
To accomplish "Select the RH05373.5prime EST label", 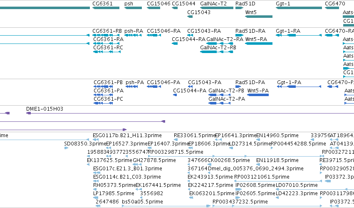I will pyautogui.click(x=115, y=185).
